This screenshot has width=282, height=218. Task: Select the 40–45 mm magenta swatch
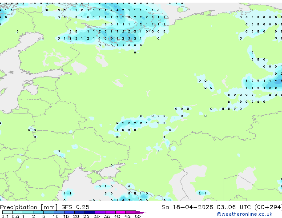pos(121,212)
